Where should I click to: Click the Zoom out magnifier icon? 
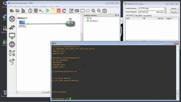pos(99,11)
